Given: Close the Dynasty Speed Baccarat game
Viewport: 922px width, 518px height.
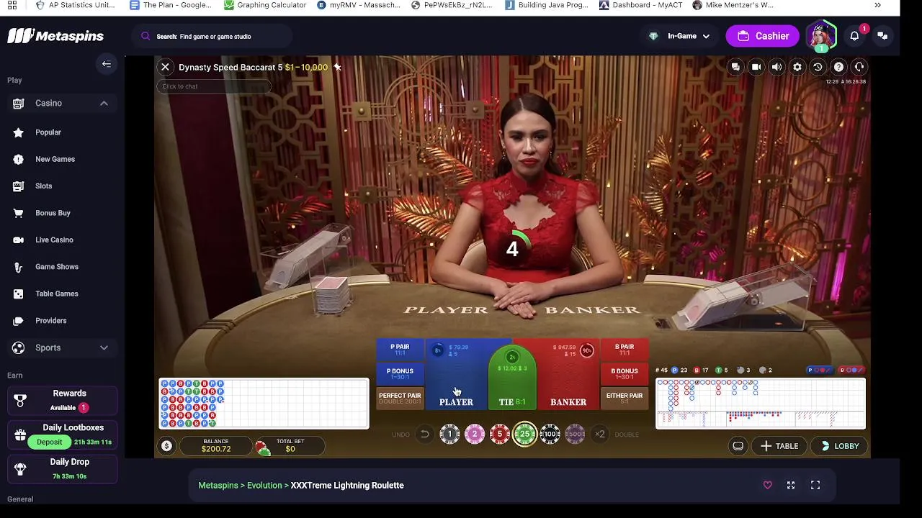Looking at the screenshot, I should tap(165, 67).
